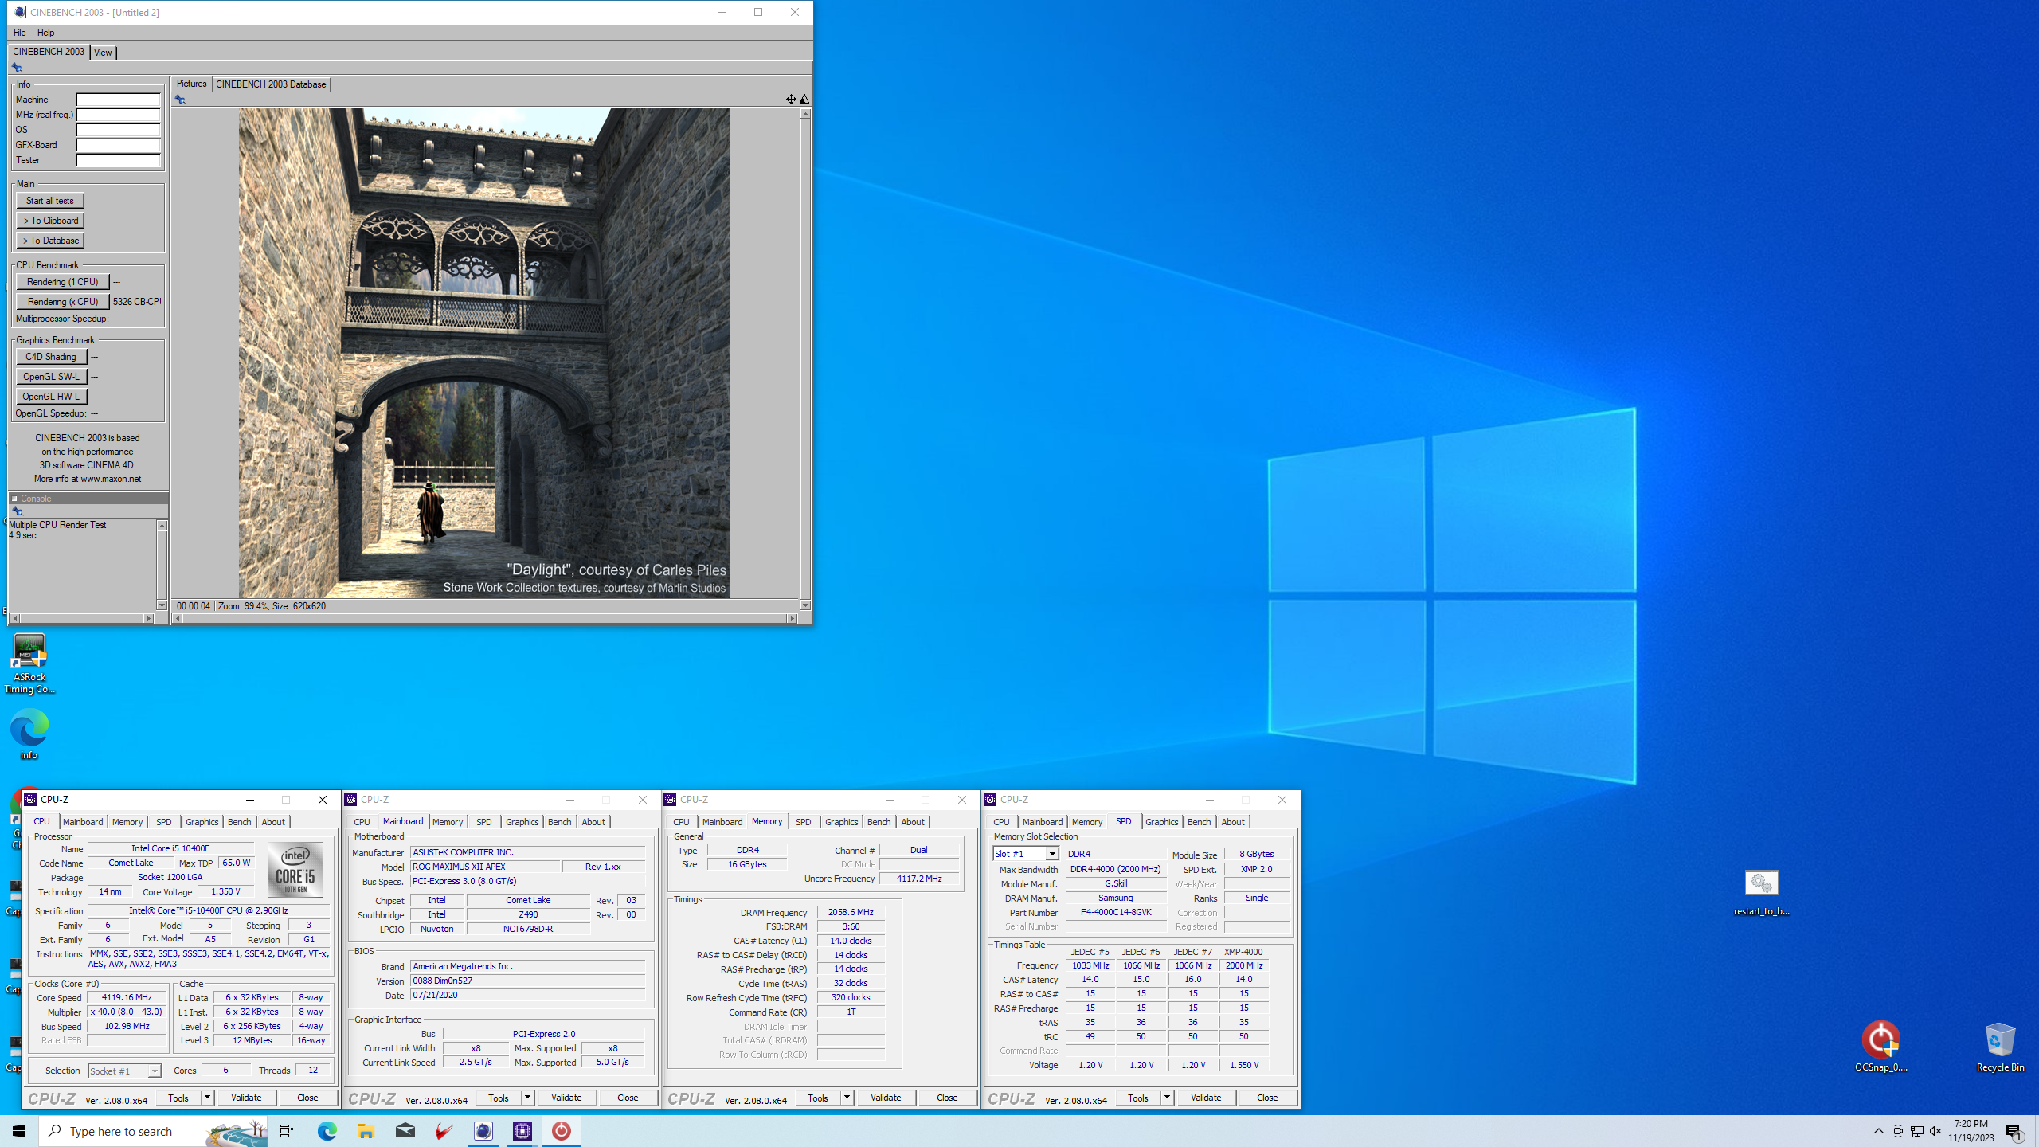Click the rendered Daylight picture
Viewport: 2039px width, 1147px height.
coord(484,353)
